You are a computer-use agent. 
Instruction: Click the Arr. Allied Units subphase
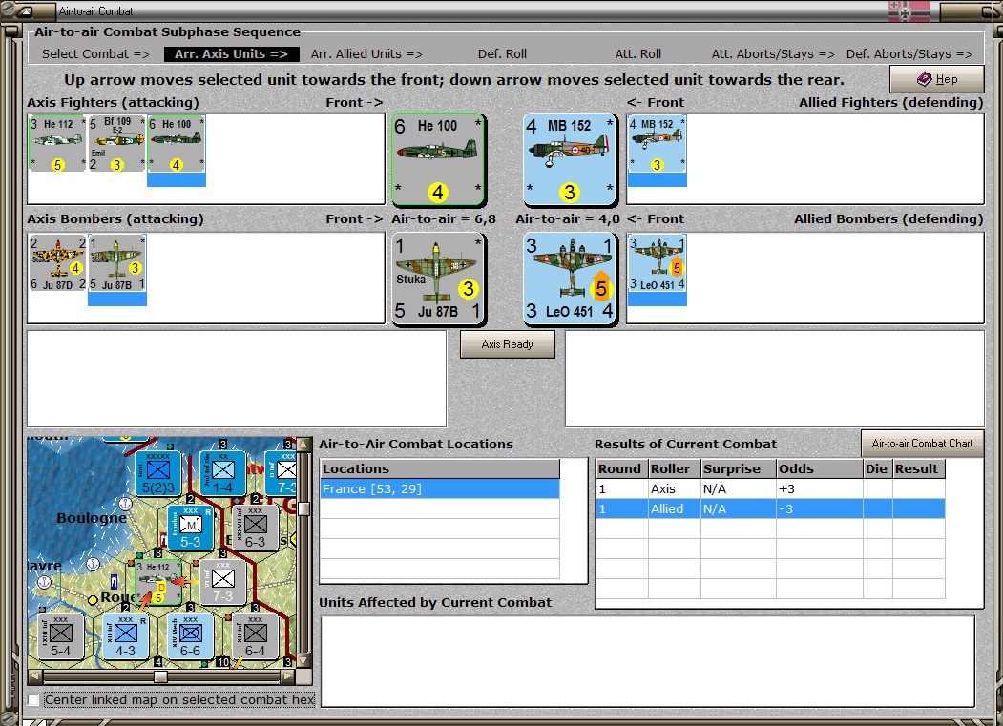point(366,54)
